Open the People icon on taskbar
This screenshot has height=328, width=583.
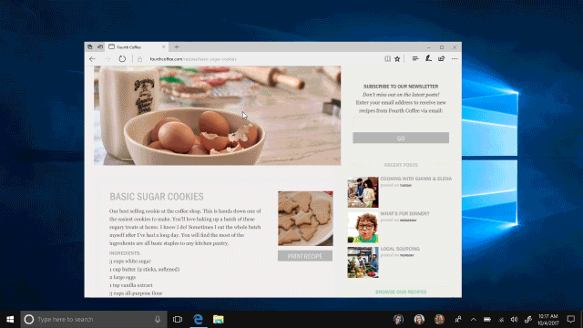point(458,319)
